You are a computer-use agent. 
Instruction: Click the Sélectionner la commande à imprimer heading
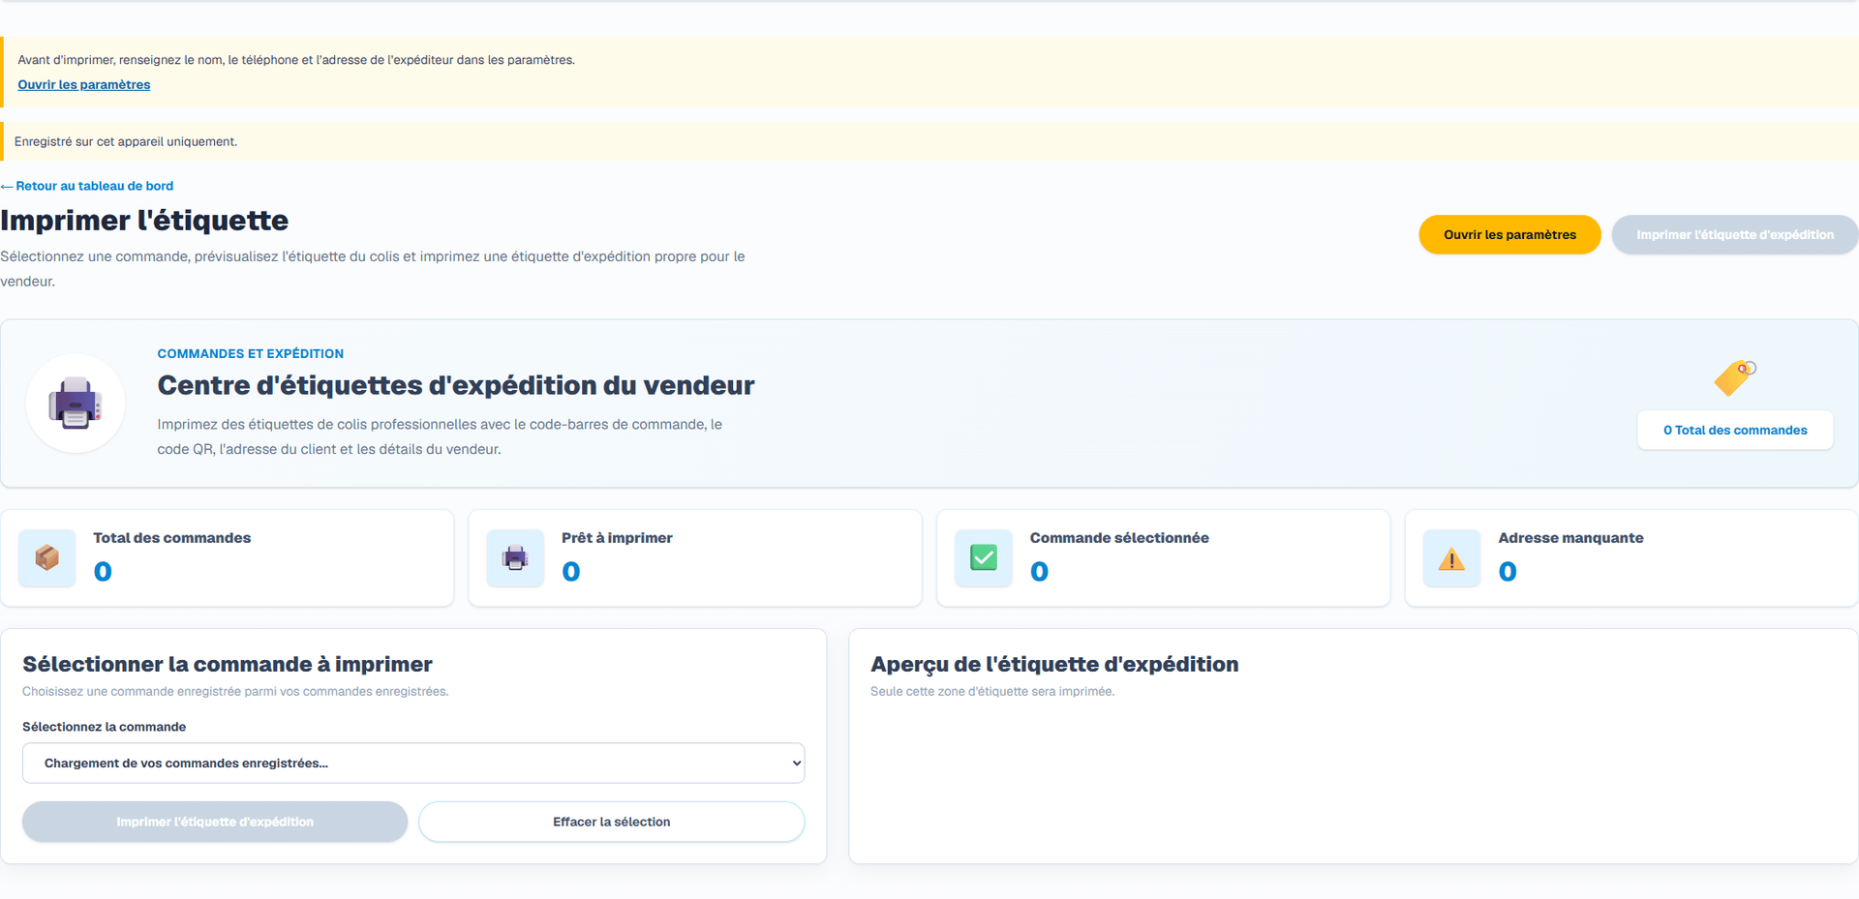click(x=228, y=664)
